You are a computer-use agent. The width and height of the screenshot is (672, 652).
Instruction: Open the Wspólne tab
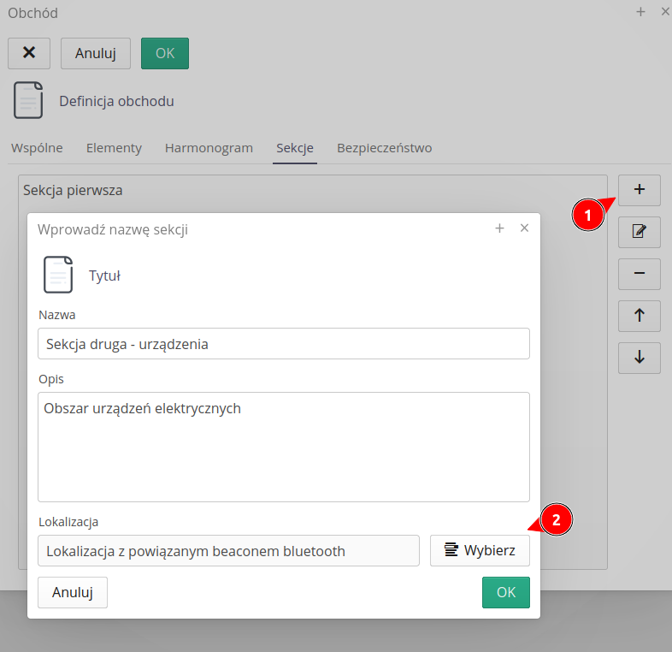click(37, 148)
